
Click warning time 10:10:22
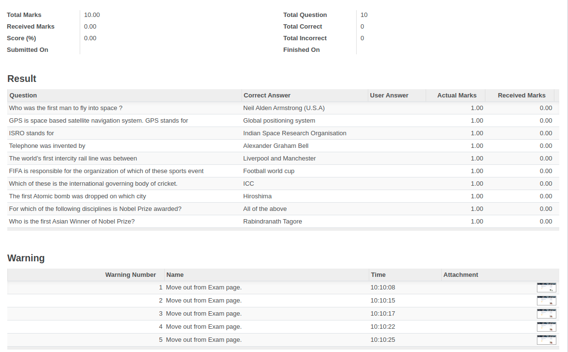coord(383,327)
